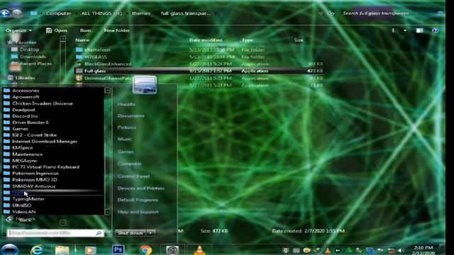This screenshot has height=255, width=454.
Task: Open Pictures from the Start menu
Action: coord(127,127)
